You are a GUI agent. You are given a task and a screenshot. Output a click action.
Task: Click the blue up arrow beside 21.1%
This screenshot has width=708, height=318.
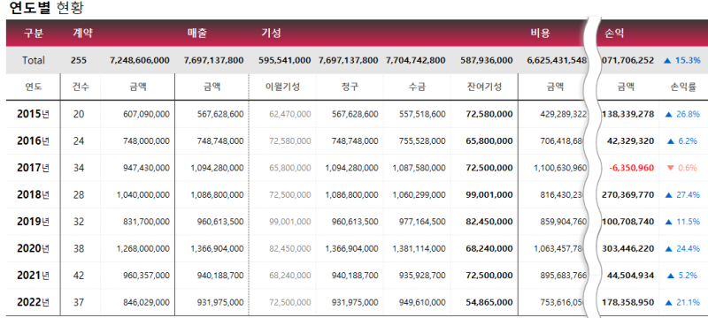click(669, 302)
